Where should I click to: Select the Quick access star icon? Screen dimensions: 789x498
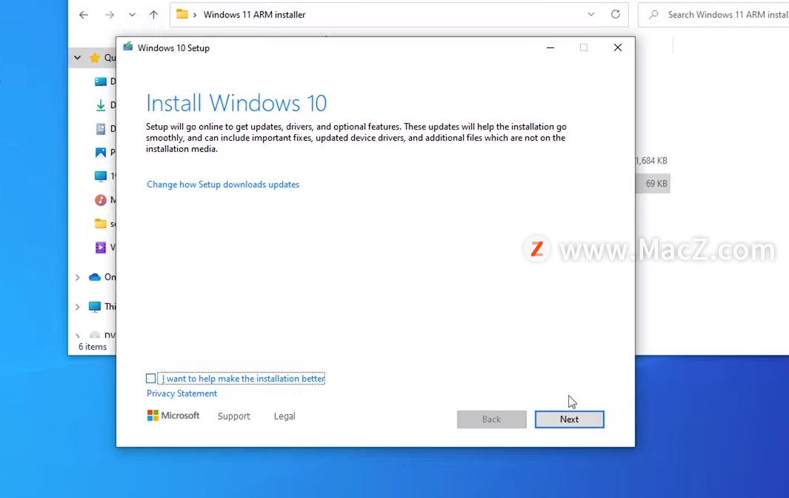coord(95,58)
